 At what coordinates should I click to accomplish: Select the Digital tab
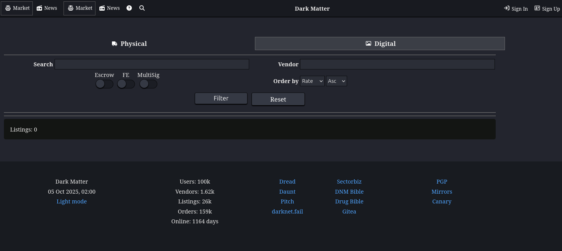380,44
